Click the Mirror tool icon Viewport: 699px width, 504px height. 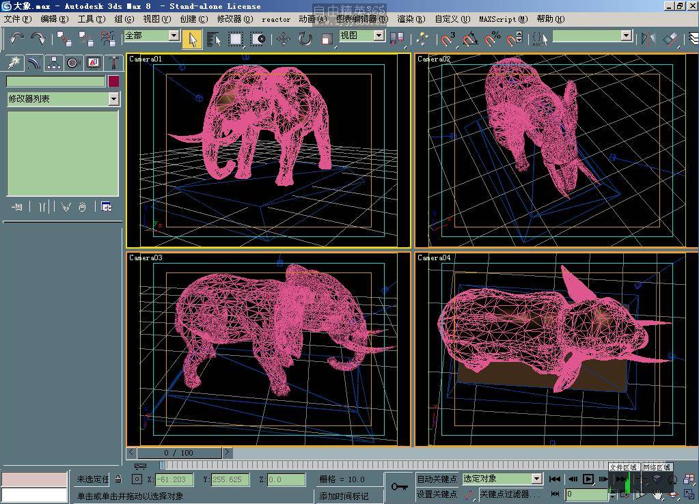[x=648, y=39]
